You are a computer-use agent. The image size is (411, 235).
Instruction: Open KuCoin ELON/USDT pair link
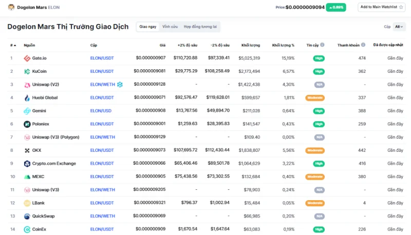pyautogui.click(x=102, y=71)
